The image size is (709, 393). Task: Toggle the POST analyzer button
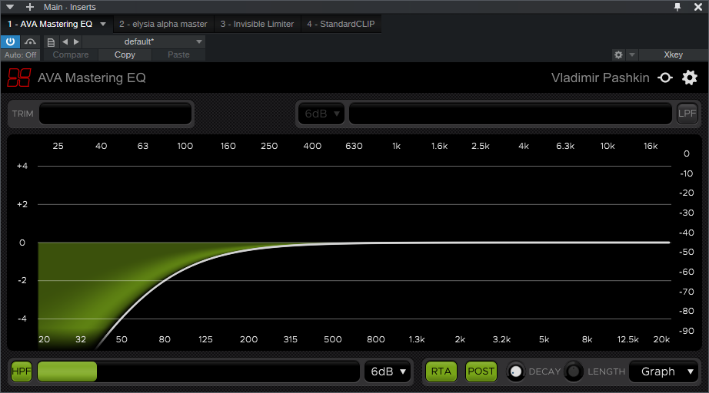[481, 372]
